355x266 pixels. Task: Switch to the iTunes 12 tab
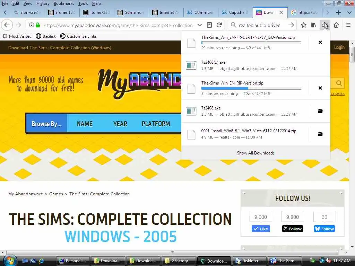[x=62, y=12]
